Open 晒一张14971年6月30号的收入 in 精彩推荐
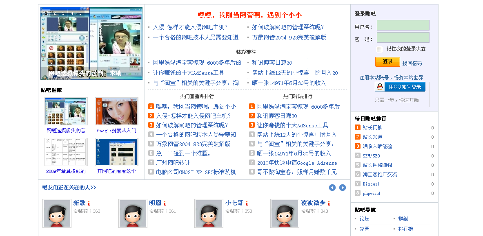The width and height of the screenshot is (483, 236). tap(289, 83)
